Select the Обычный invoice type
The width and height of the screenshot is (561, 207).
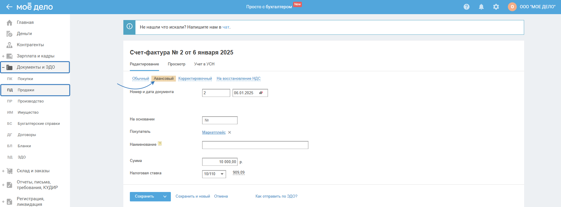140,79
